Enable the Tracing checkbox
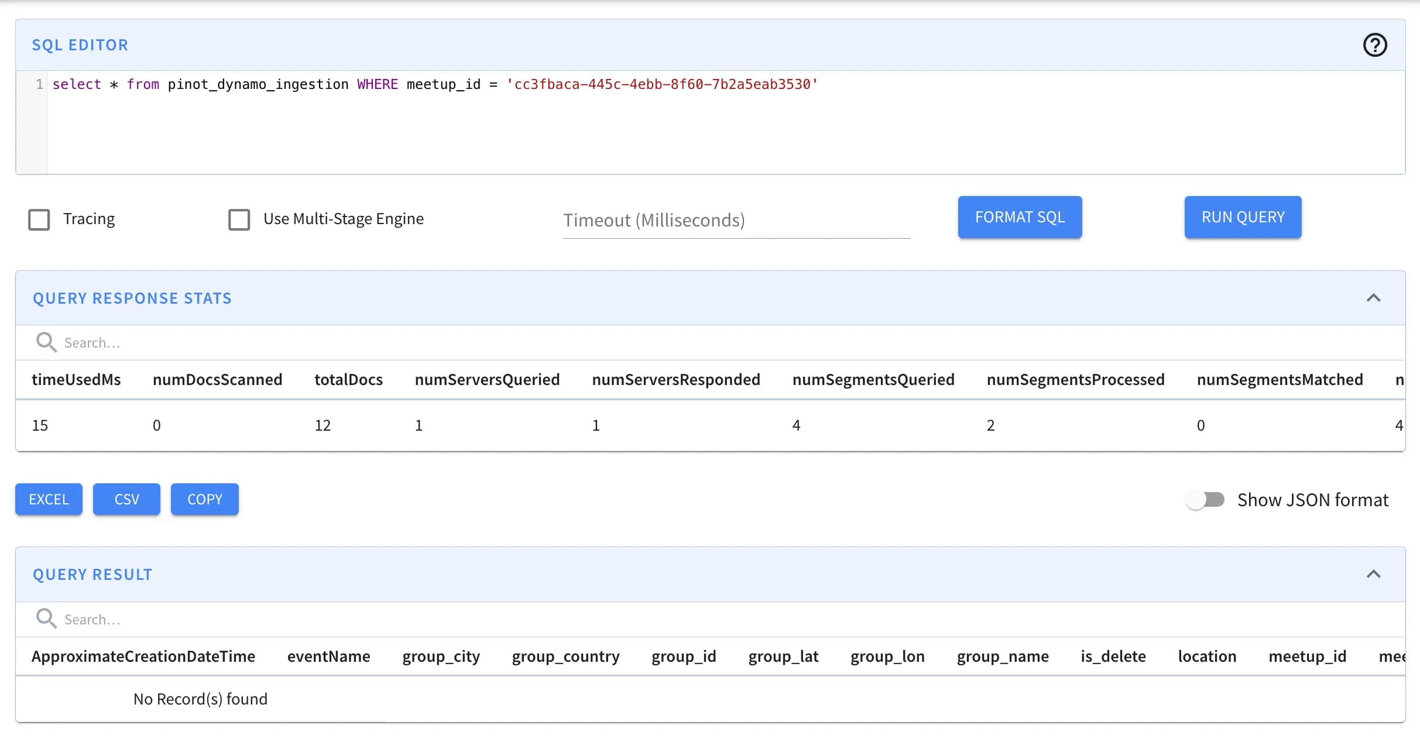The width and height of the screenshot is (1420, 756). click(x=39, y=218)
